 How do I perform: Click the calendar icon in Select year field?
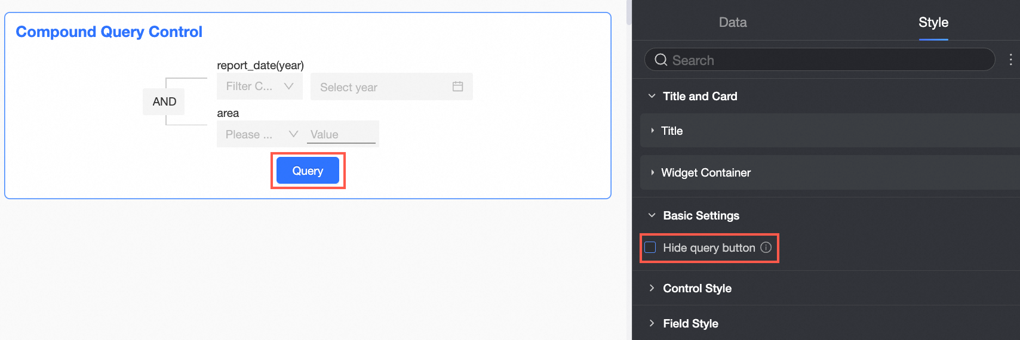coord(457,86)
